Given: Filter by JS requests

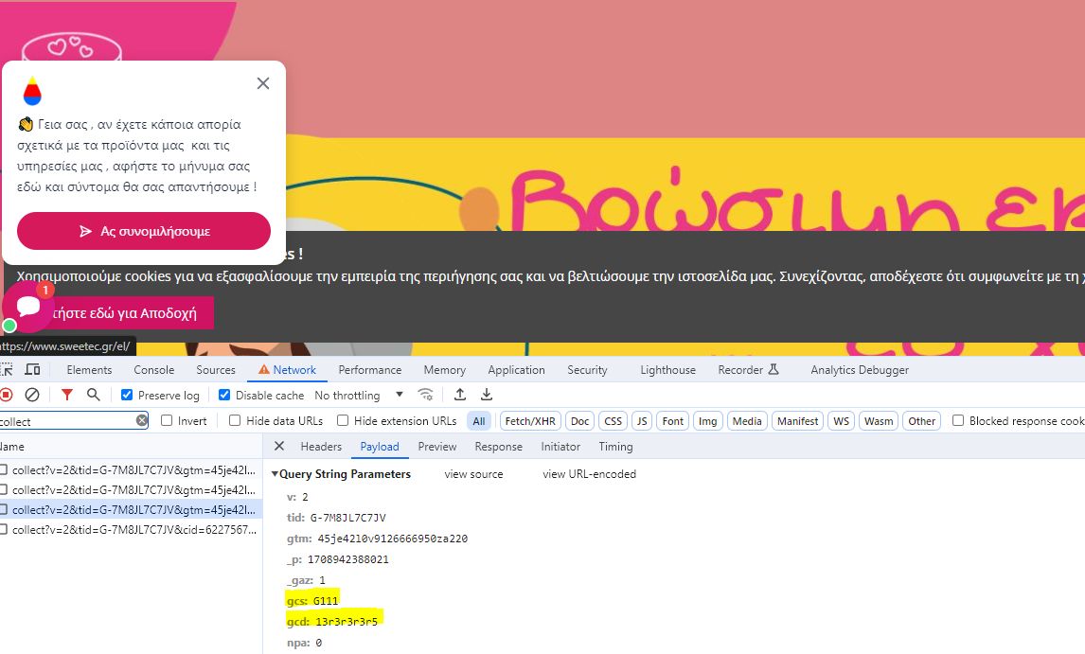Looking at the screenshot, I should tap(642, 421).
